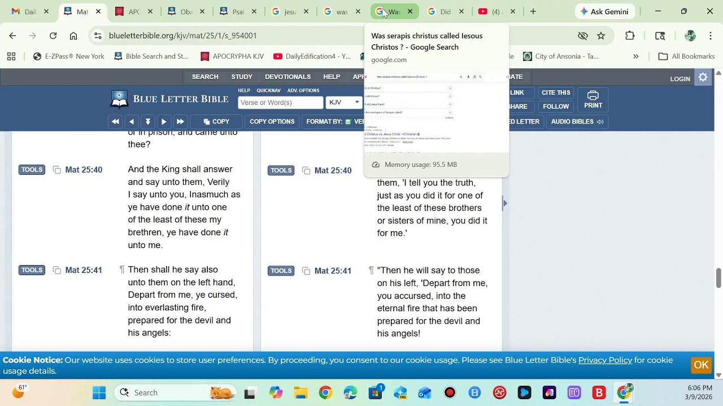Open HELP in top navigation
The height and width of the screenshot is (406, 723).
click(x=332, y=77)
